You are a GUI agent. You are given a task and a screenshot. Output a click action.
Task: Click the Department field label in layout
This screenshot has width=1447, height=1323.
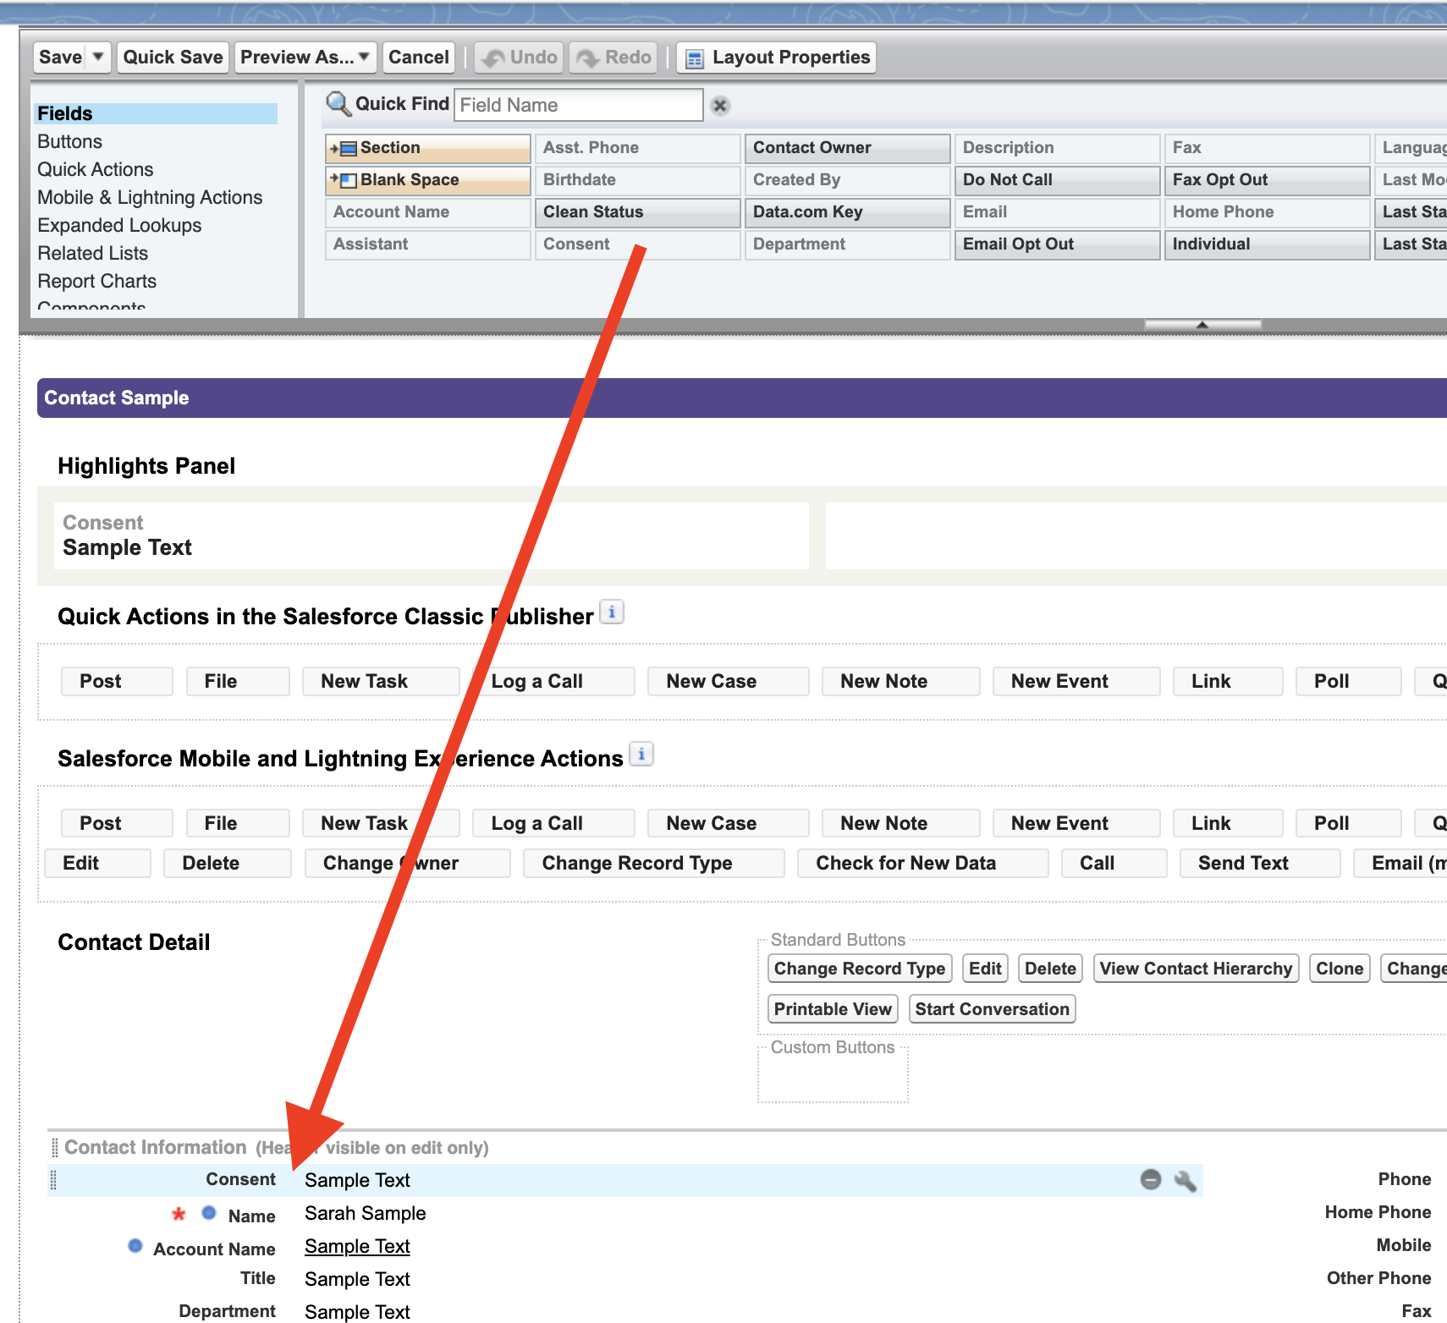pyautogui.click(x=227, y=1311)
